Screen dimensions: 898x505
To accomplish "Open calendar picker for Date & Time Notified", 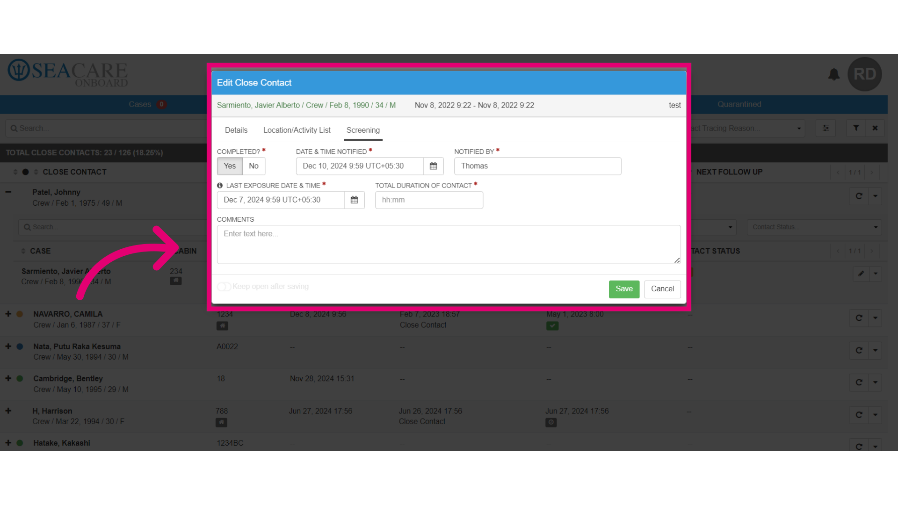I will (x=434, y=166).
